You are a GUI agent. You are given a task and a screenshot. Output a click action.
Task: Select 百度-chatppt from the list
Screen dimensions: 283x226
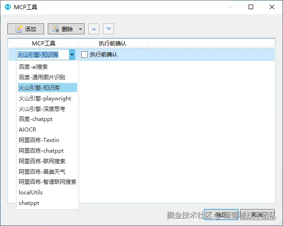coord(47,119)
